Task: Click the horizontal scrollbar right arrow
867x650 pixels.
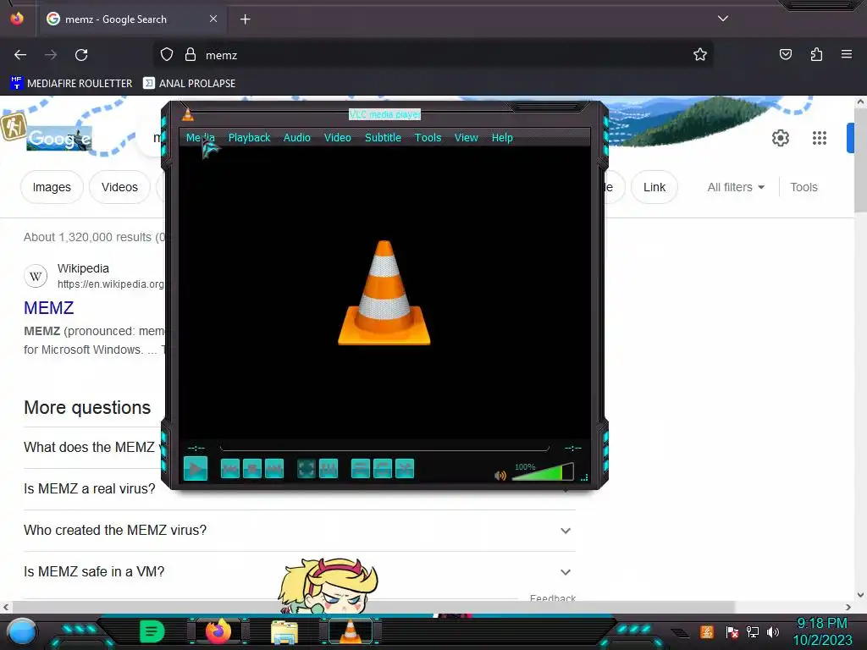Action: point(848,607)
